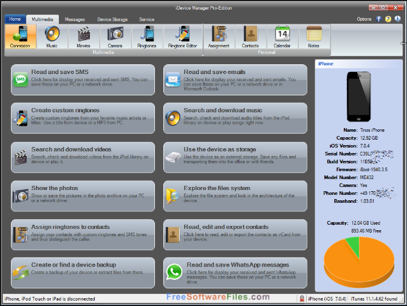Viewport: 407px width, 306px height.
Task: Switch to the Home tab
Action: click(x=15, y=19)
